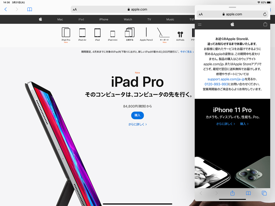The image size is (275, 206).
Task: Open shopping bag in slide-over Apple site
Action: pos(265,24)
